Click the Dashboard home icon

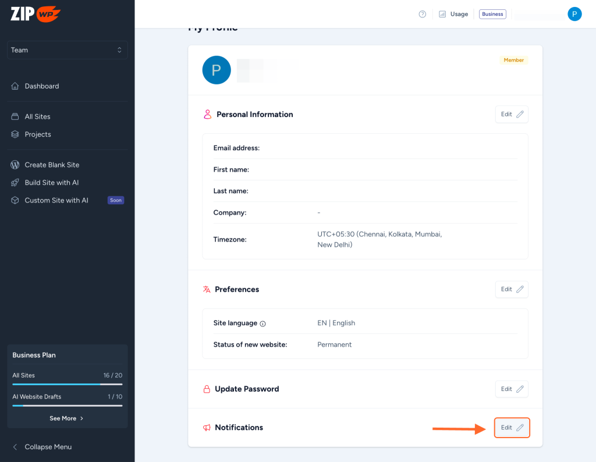coord(15,86)
